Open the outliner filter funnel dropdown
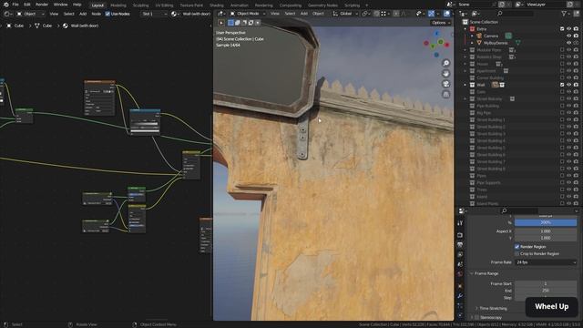583x328 pixels. click(x=566, y=14)
